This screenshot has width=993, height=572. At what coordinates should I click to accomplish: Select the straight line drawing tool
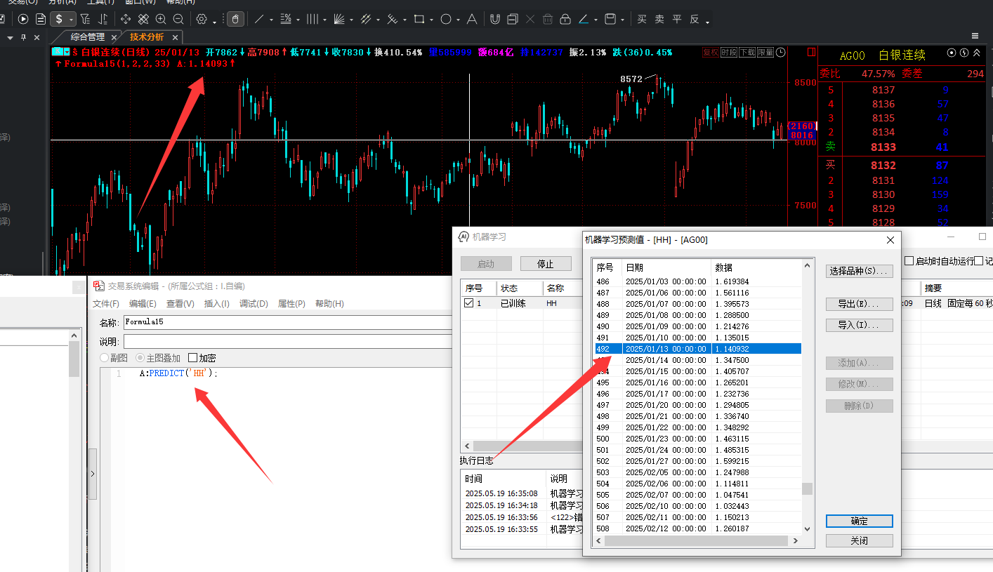click(259, 19)
